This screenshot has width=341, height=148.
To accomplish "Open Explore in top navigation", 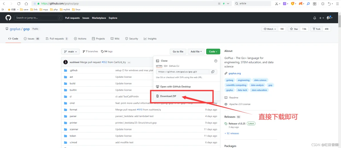I will coord(113,18).
